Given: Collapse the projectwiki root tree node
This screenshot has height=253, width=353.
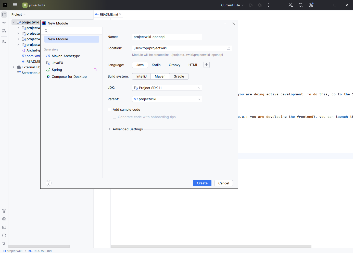Looking at the screenshot, I should click(x=14, y=22).
